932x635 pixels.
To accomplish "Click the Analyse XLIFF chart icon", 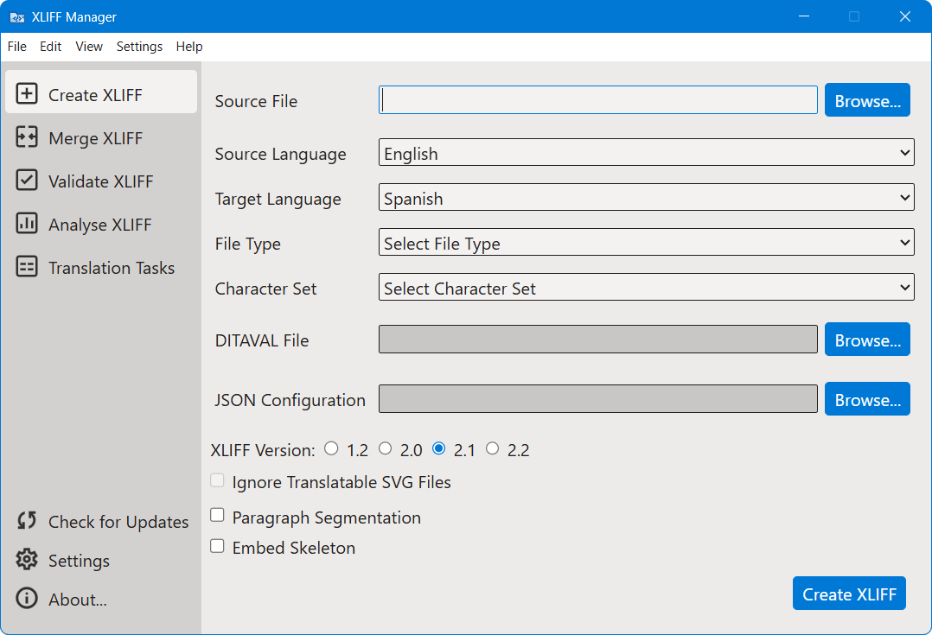I will click(27, 224).
